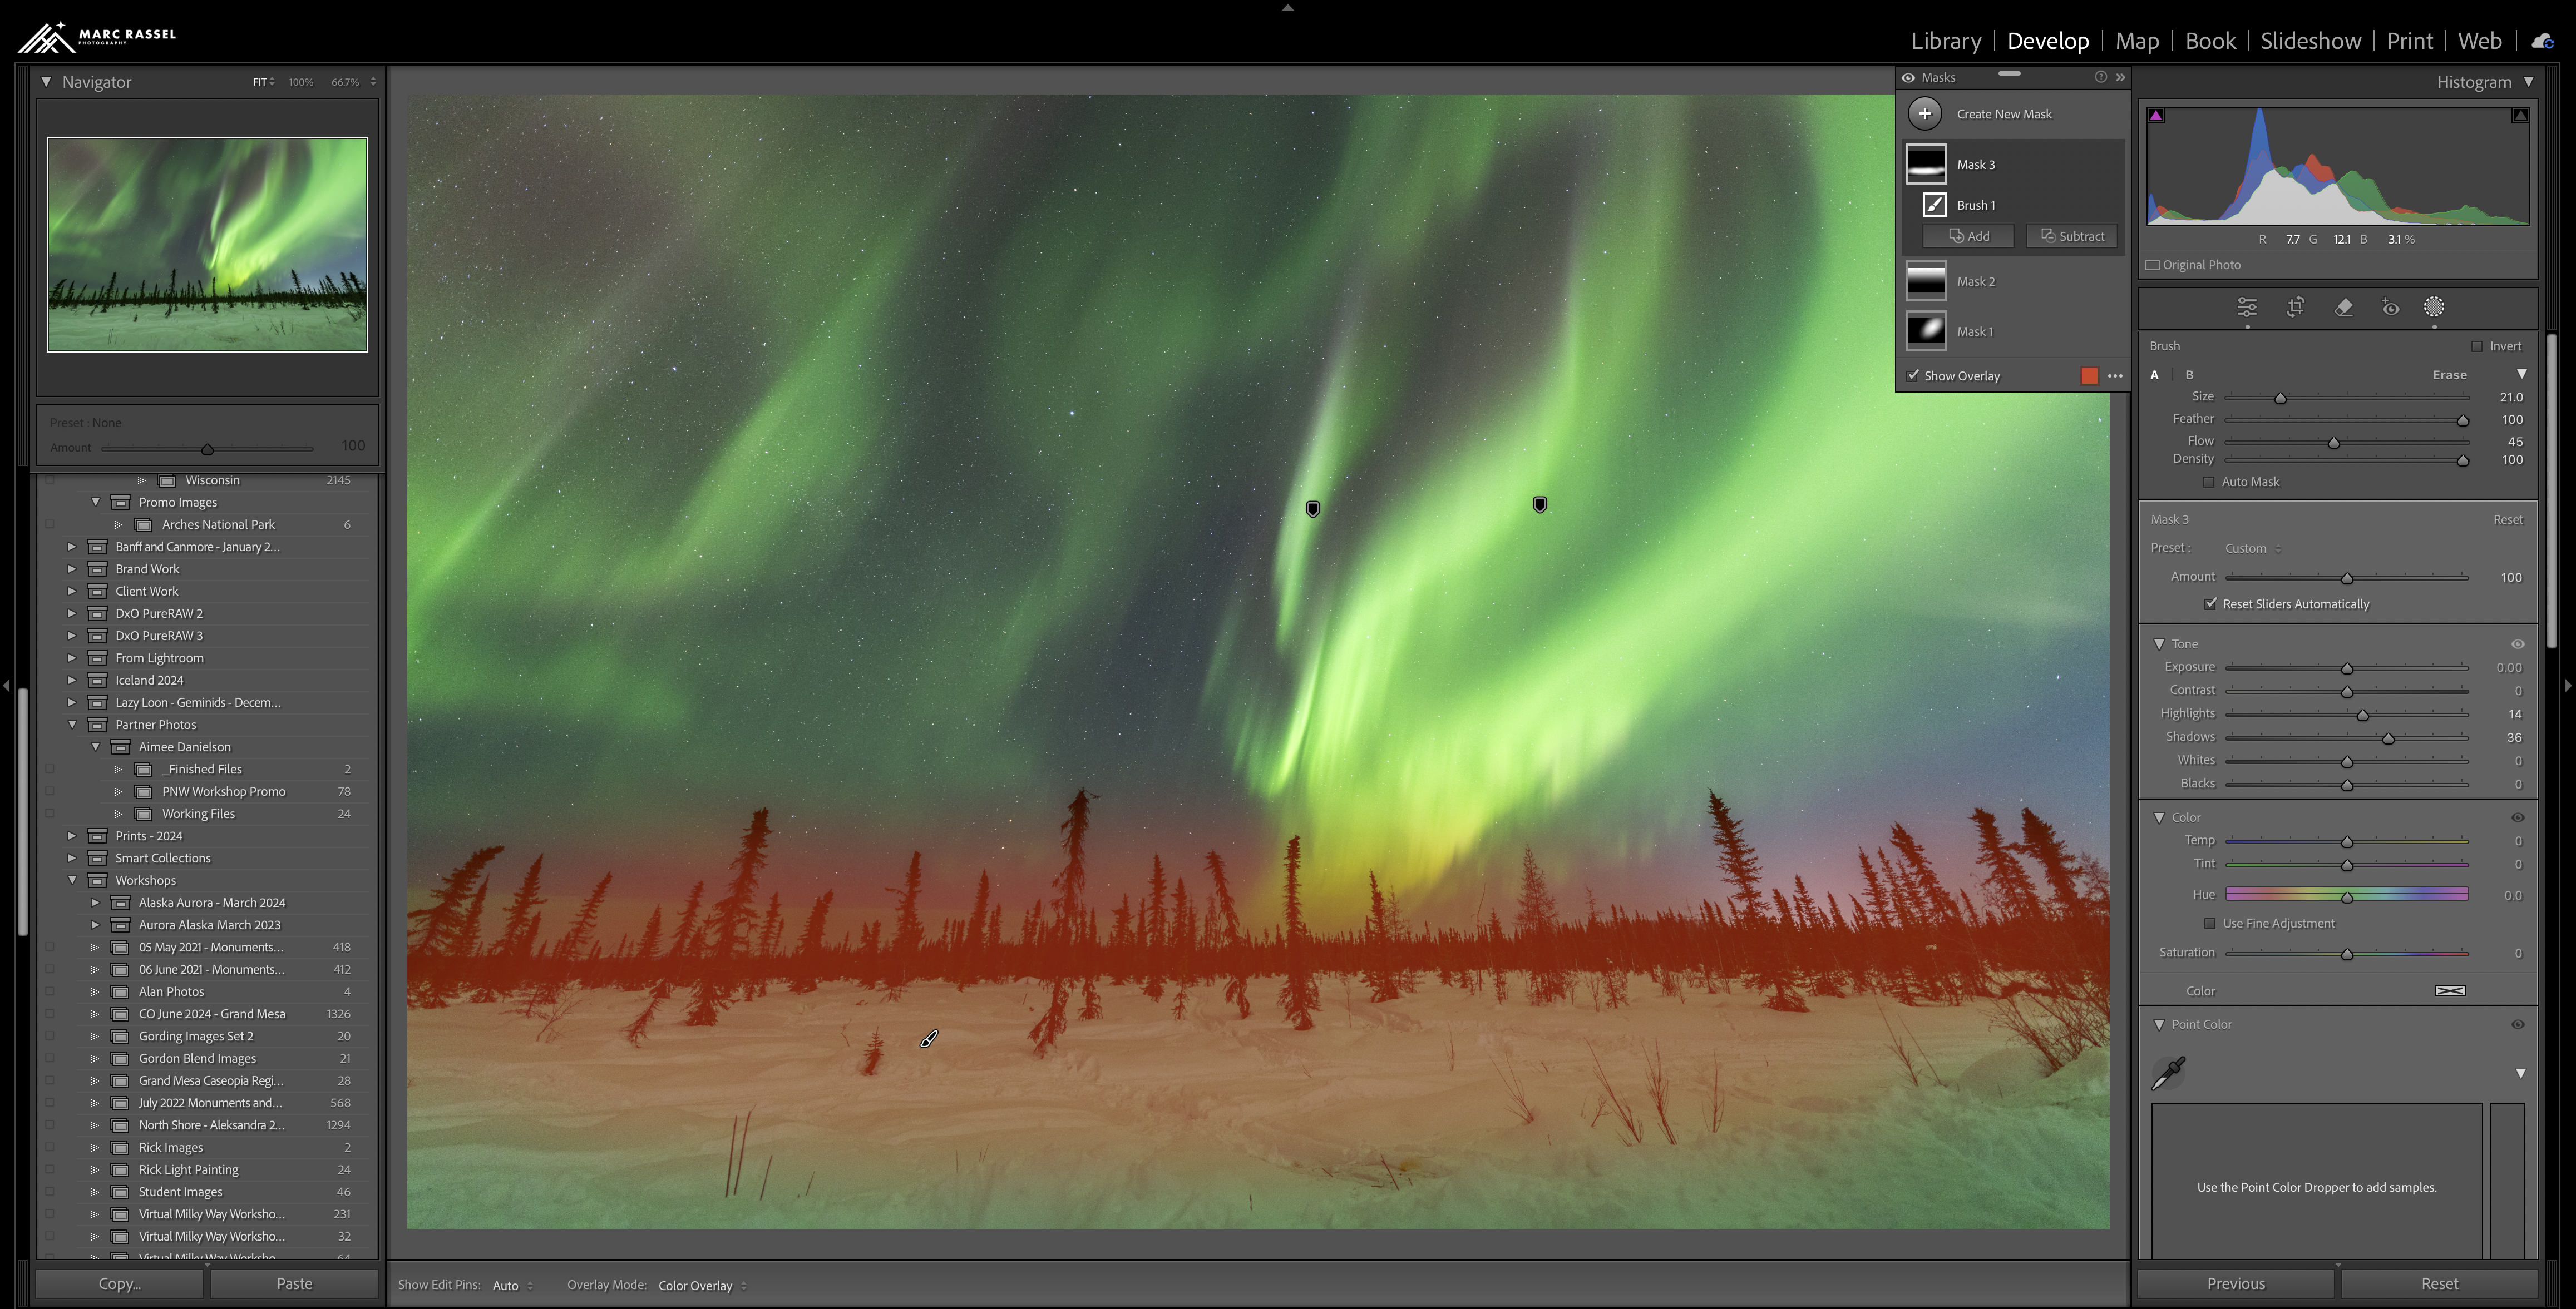Uncheck the Show Overlay checkbox
The image size is (2576, 1309).
click(1913, 376)
